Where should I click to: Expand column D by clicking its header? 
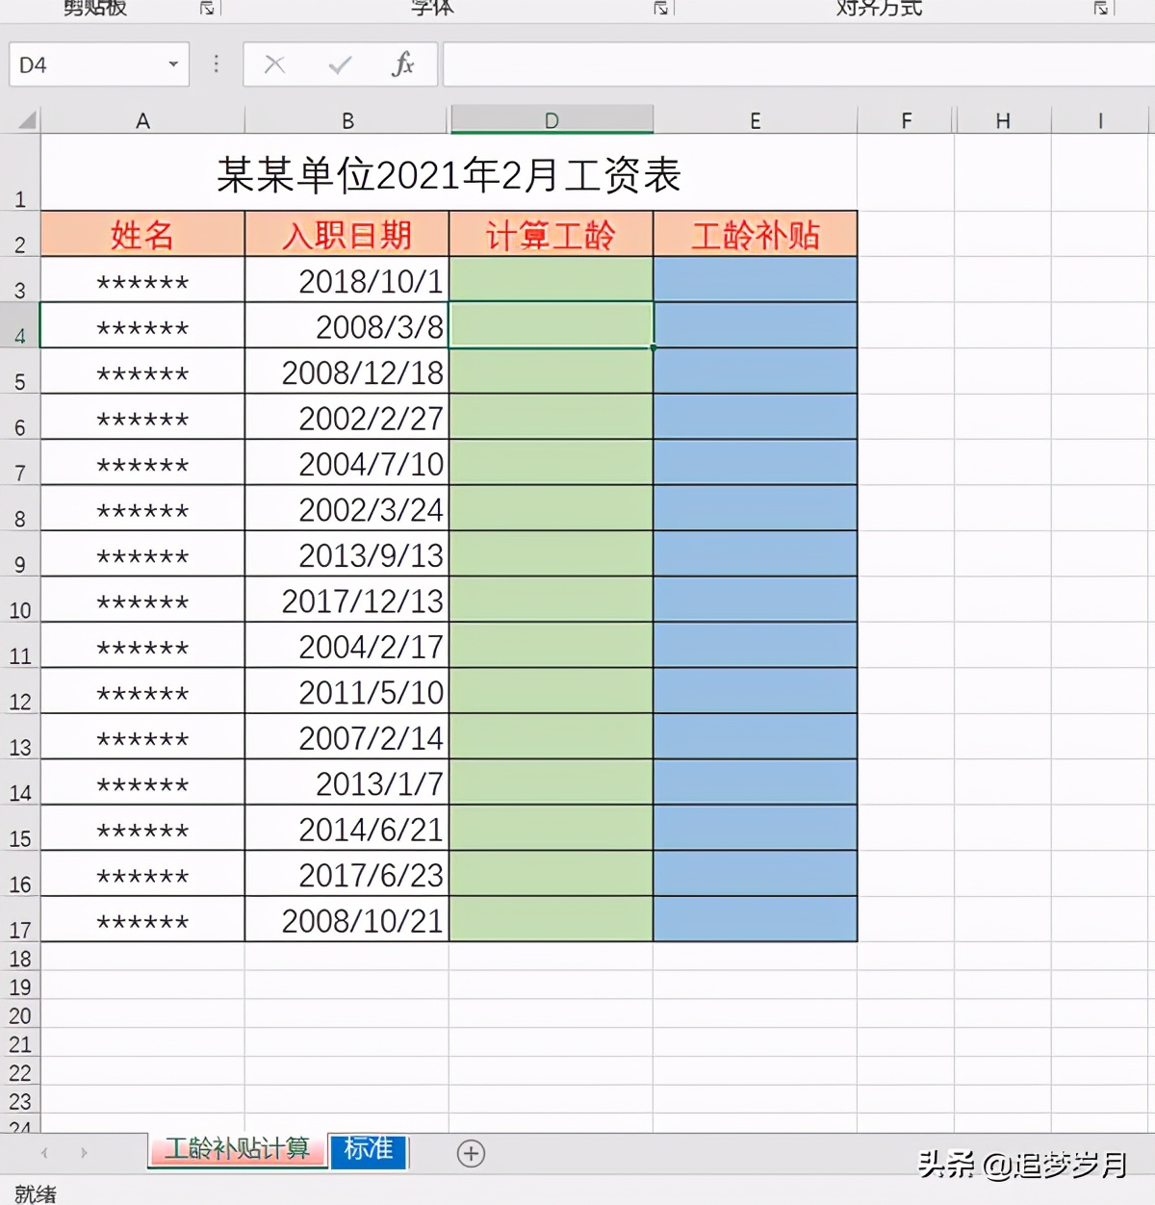tap(551, 119)
